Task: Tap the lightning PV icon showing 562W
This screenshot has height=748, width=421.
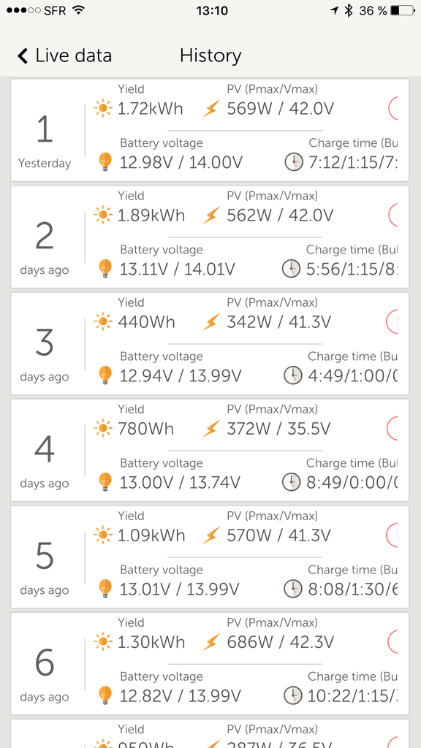Action: pos(211,215)
